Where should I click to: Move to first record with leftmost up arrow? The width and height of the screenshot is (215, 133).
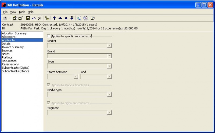pos(54,18)
